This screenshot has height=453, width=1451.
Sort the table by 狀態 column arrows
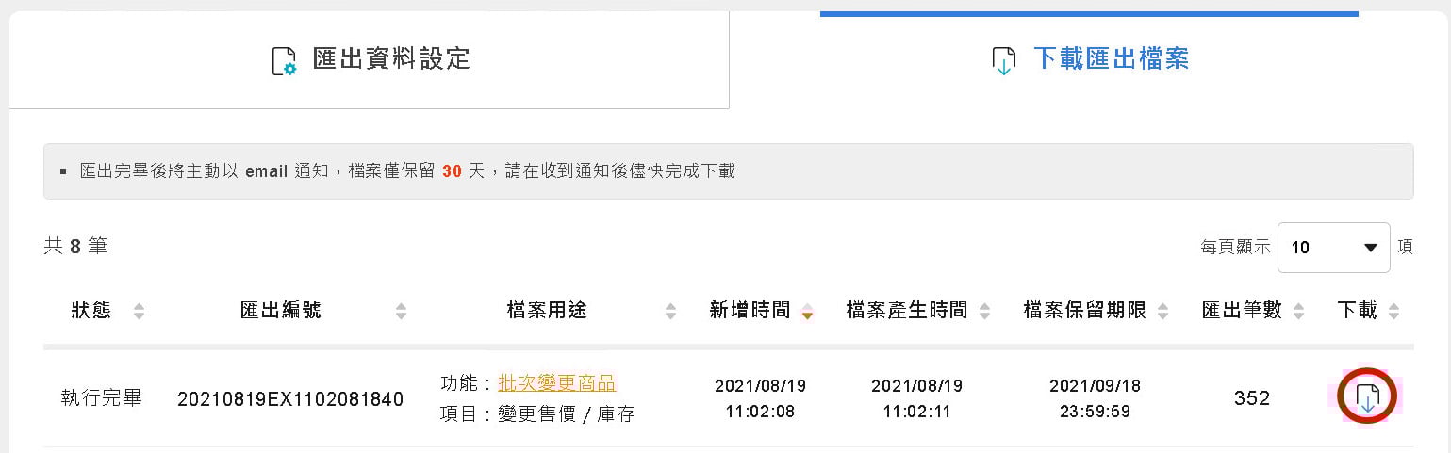[x=140, y=311]
